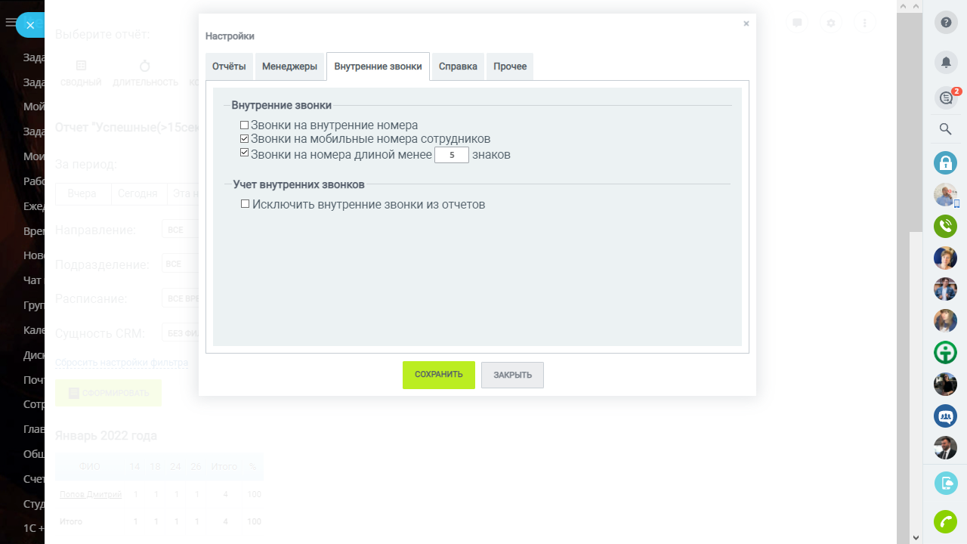Click the vertical page scrollbar thumb

(x=916, y=121)
